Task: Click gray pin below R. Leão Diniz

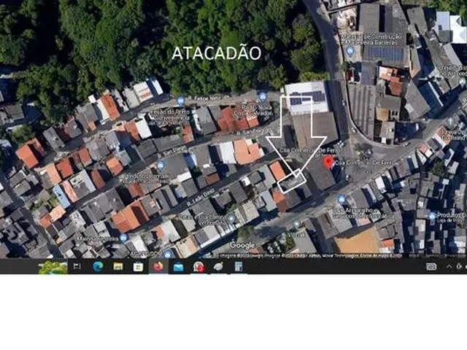Action: point(231,219)
